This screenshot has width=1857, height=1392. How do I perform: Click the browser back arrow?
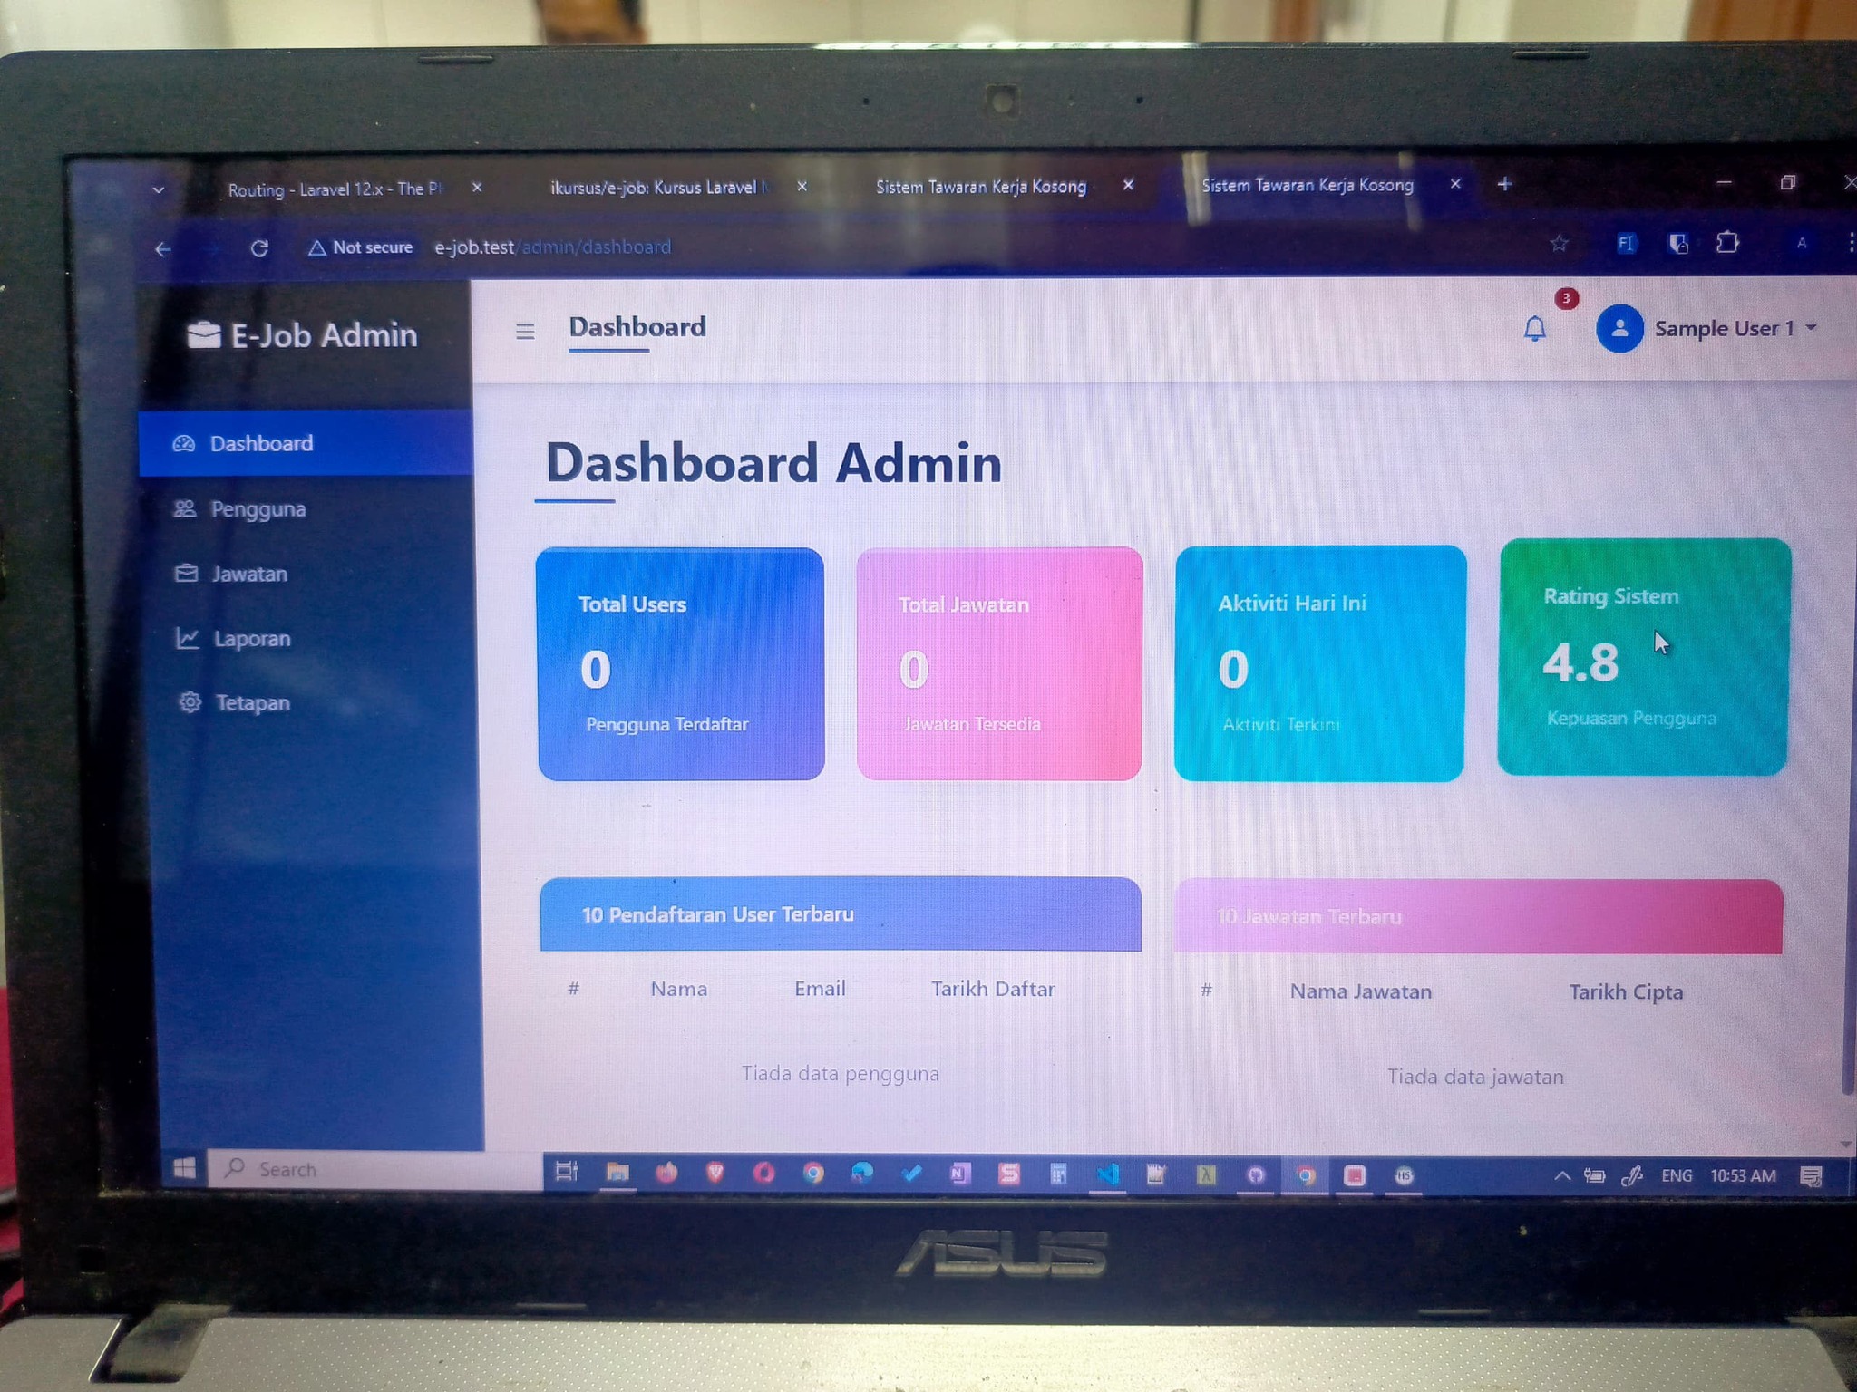coord(163,249)
